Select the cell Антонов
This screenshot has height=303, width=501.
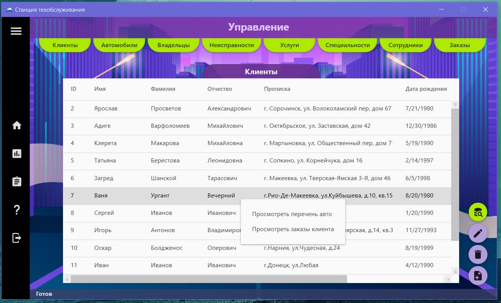coord(163,230)
